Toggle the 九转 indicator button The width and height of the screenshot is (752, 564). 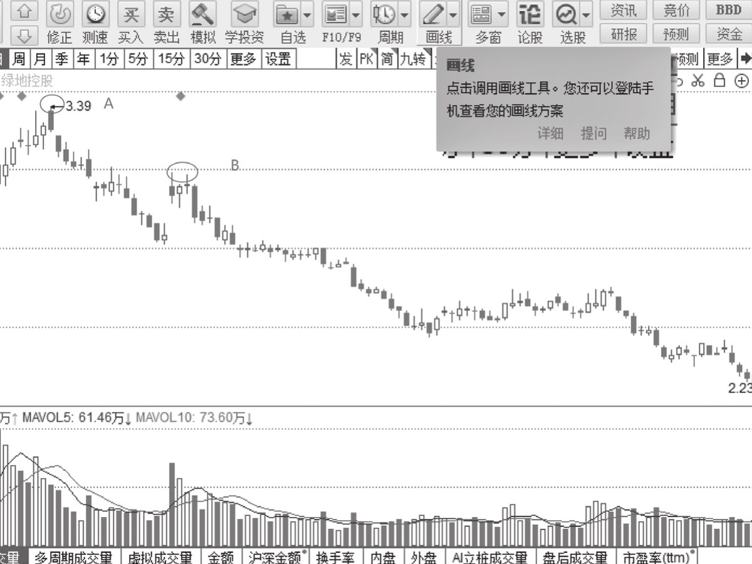click(414, 60)
